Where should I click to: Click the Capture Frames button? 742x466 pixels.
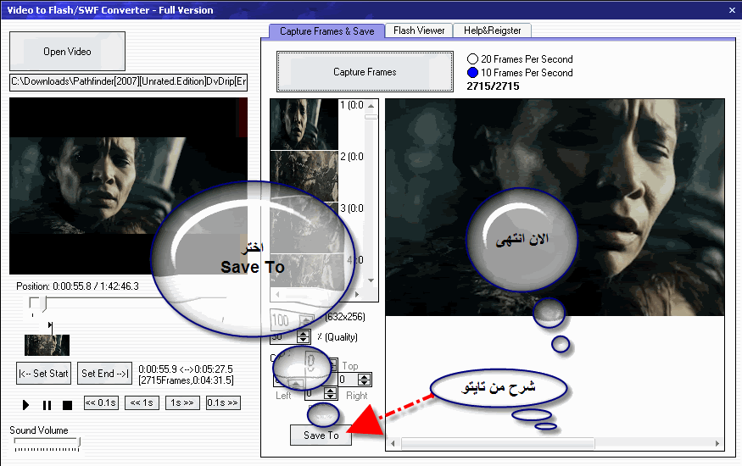click(x=365, y=72)
